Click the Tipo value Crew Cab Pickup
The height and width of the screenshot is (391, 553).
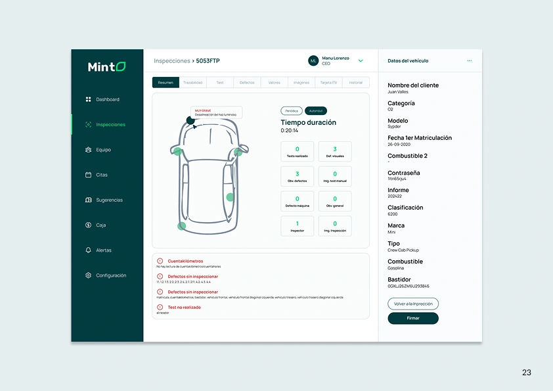point(403,250)
